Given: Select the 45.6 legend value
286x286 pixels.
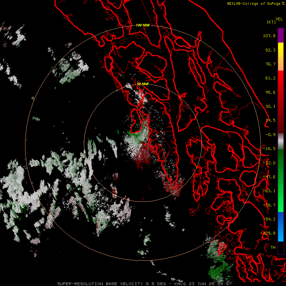Looking at the screenshot, I should pos(270,92).
